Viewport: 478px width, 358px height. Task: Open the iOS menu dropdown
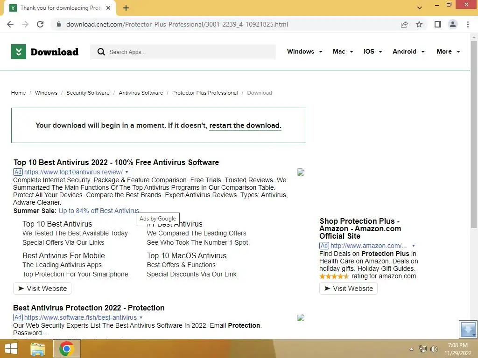(x=373, y=51)
